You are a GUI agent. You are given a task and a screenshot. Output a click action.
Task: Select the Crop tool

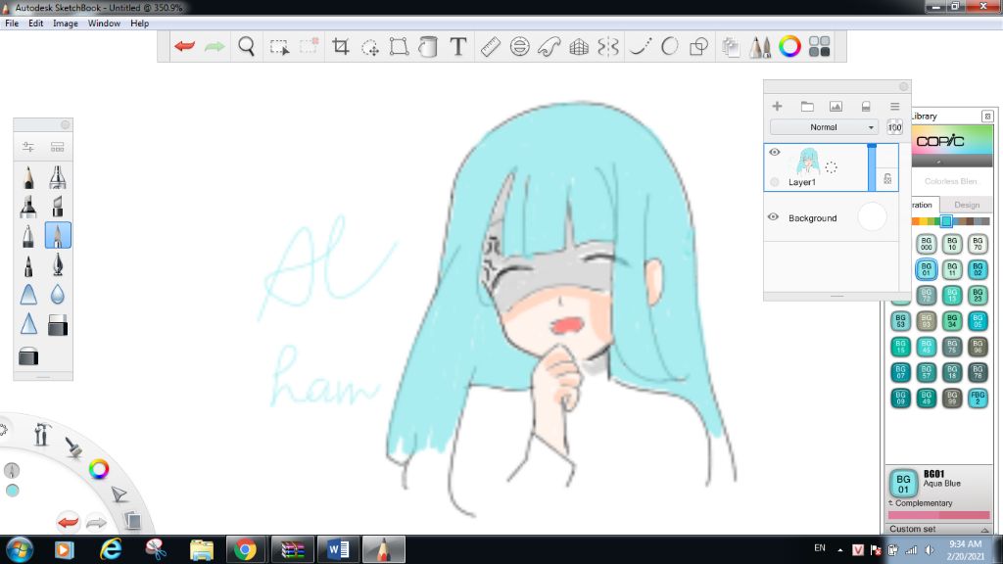coord(340,46)
